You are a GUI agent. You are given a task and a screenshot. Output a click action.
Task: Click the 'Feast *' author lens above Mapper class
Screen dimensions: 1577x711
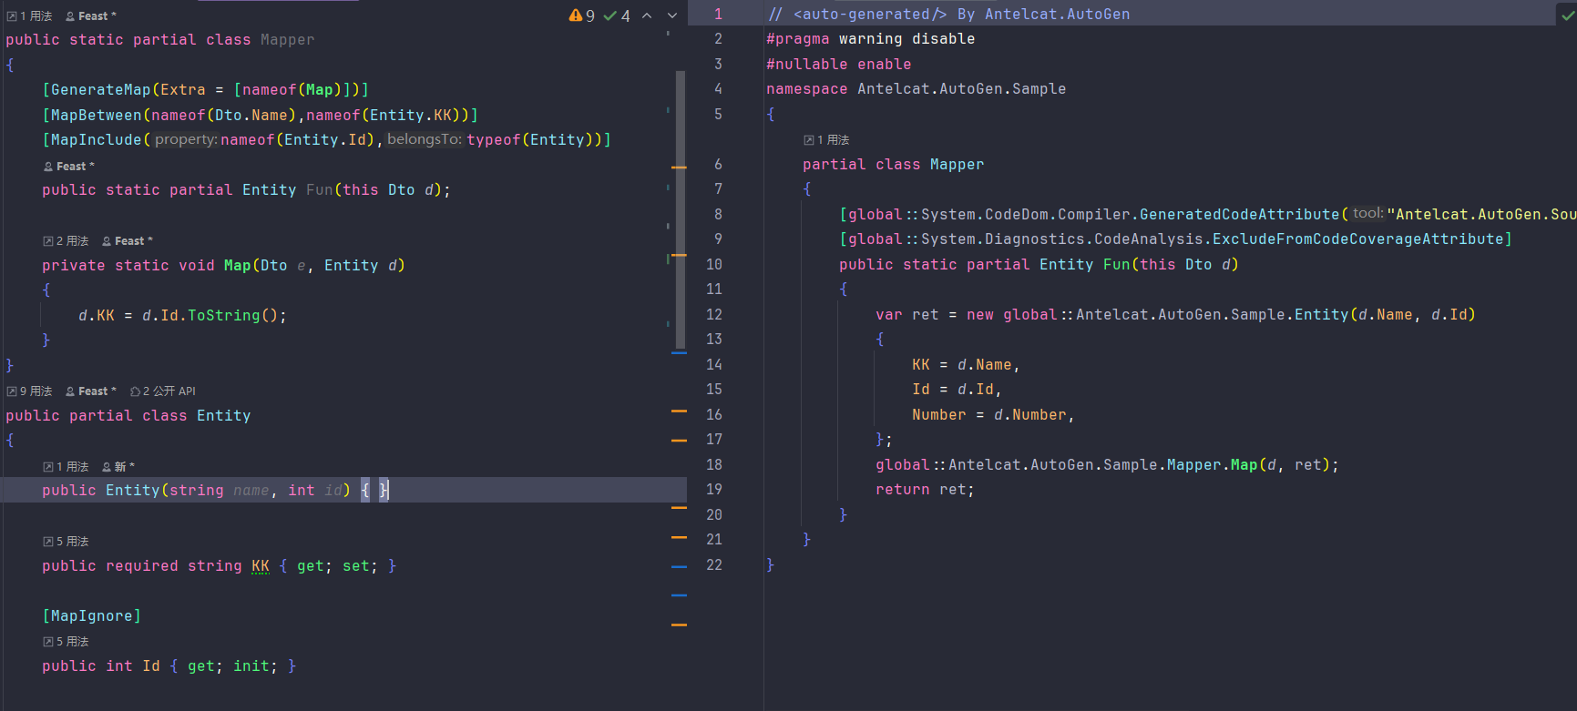91,15
